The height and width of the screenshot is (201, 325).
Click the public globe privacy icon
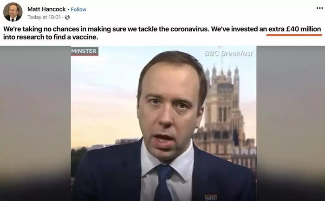67,18
